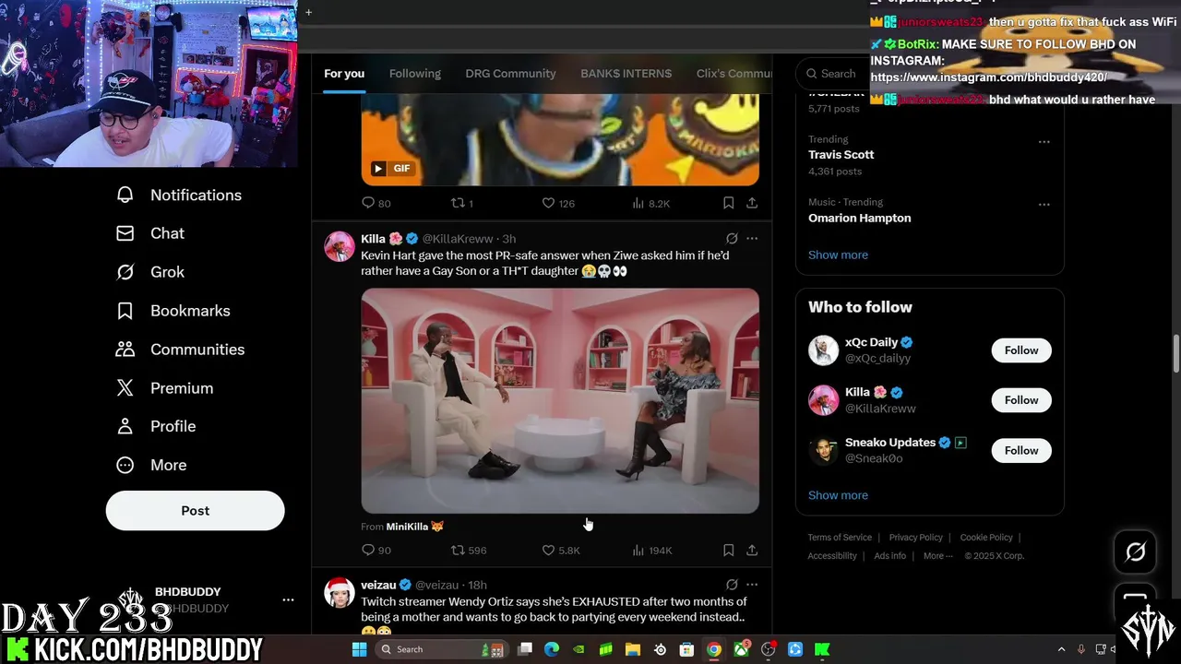The width and height of the screenshot is (1181, 664).
Task: Bookmark Killa's Kevin Hart post
Action: pyautogui.click(x=728, y=551)
